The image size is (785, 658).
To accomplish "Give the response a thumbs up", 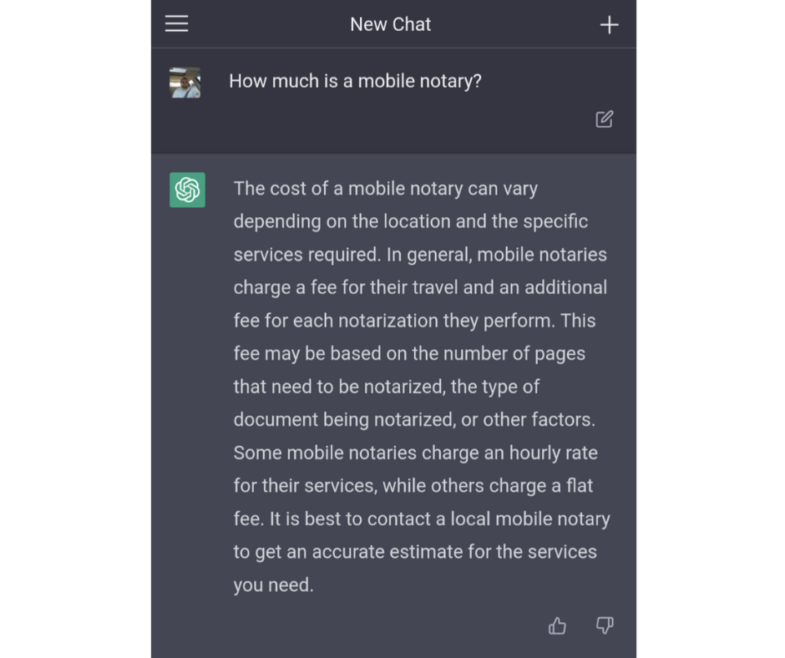I will [557, 625].
